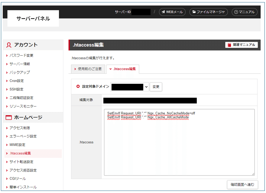Click the red book icon in 関連マニュアル
The height and width of the screenshot is (193, 266).
[x=229, y=45]
